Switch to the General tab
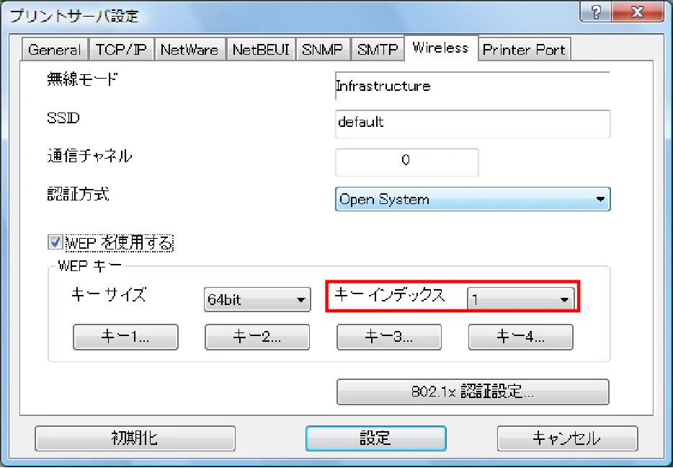This screenshot has width=673, height=468. pos(55,49)
